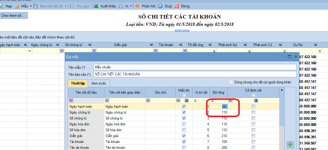Click the Vị trí cột column header
Viewport: 328px width, 150px height.
tap(201, 92)
